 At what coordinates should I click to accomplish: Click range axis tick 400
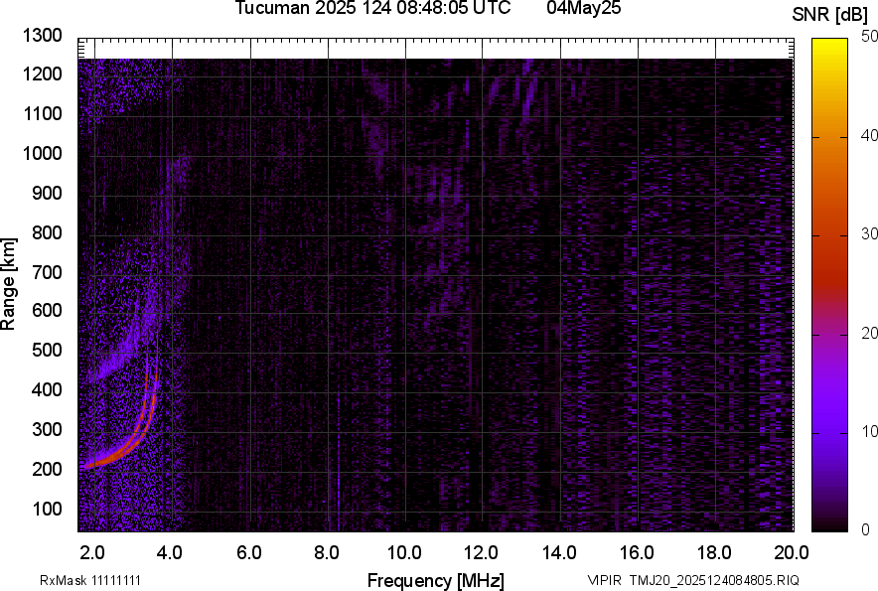47,389
